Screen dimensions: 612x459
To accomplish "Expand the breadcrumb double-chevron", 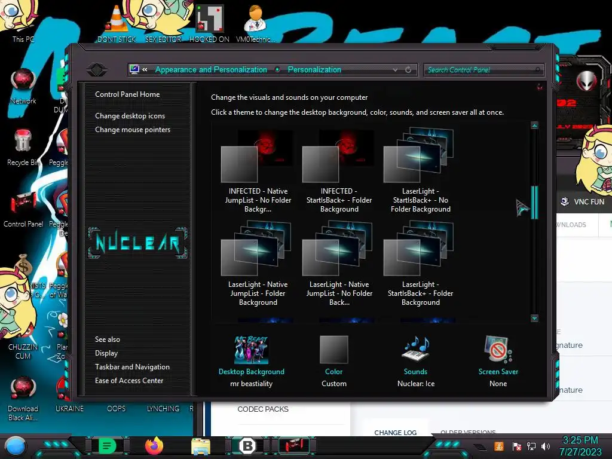I will point(145,70).
